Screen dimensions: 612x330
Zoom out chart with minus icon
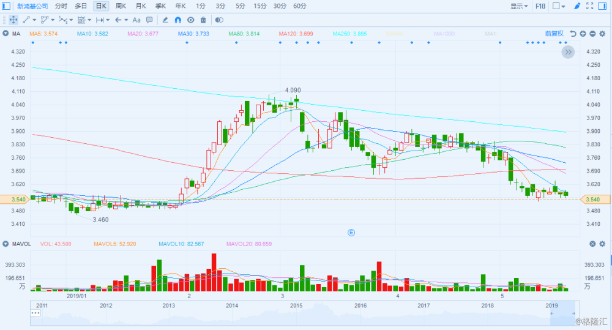pyautogui.click(x=592, y=34)
